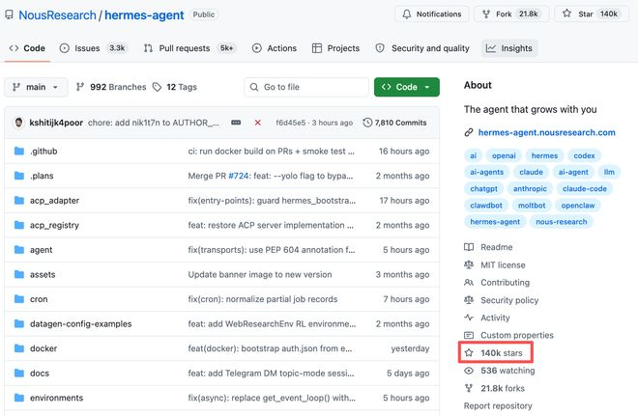Screen dimensions: 638x416
Task: Open the acp_registry folder icon
Action: click(x=19, y=225)
